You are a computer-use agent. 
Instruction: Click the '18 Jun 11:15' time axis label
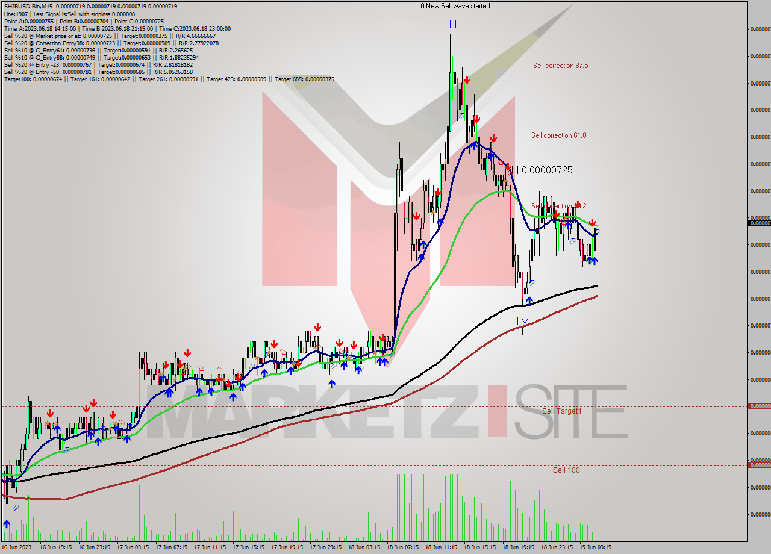coord(441,547)
